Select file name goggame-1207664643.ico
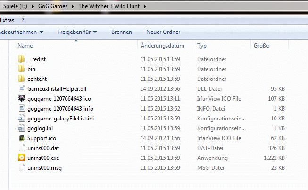 click(x=59, y=98)
